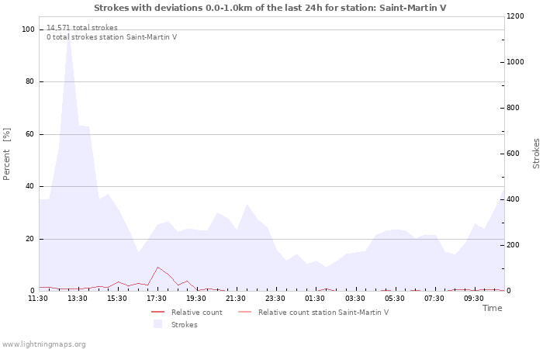Click the 14,571 total strokes label
The image size is (543, 349).
point(82,28)
